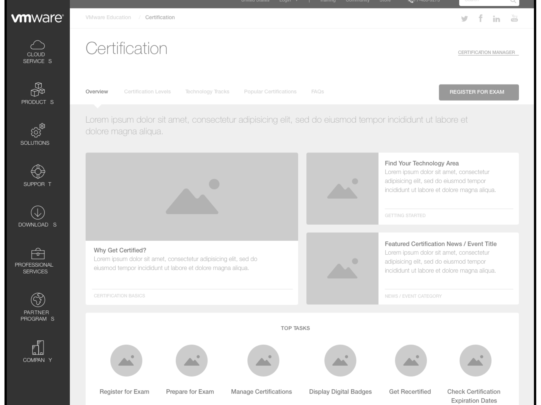Screen dimensions: 541x405
Task: Open the Popular Certifications tab
Action: point(270,92)
